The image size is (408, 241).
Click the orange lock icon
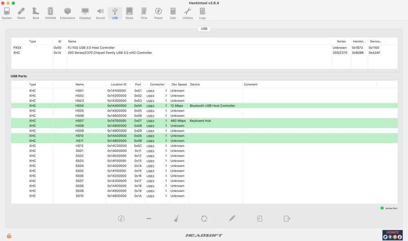pyautogui.click(x=9, y=236)
